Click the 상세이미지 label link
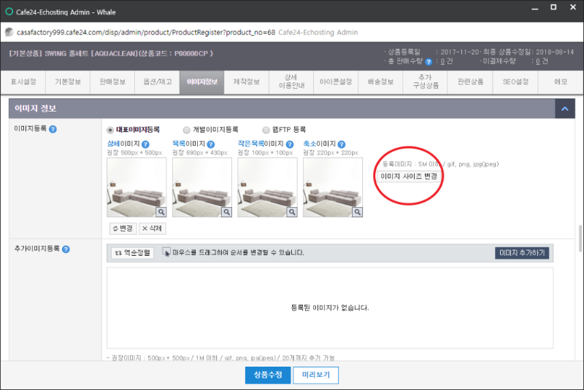The image size is (584, 390). point(123,144)
